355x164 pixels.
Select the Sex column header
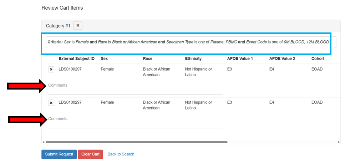point(104,58)
